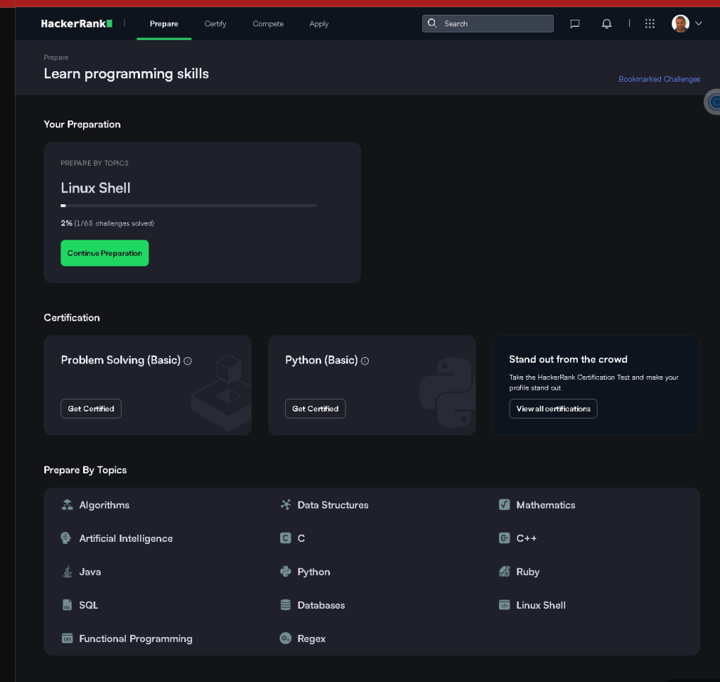720x682 pixels.
Task: Click the Regex topic icon
Action: pos(286,638)
